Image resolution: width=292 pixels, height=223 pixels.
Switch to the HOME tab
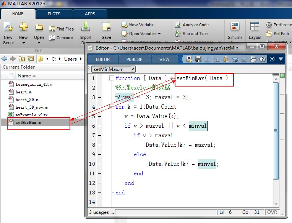(18, 14)
